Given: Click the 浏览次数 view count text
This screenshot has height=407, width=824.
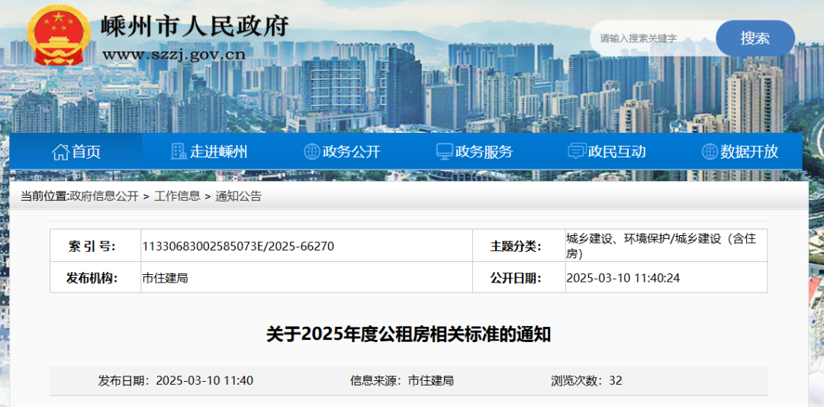Looking at the screenshot, I should coord(586,380).
